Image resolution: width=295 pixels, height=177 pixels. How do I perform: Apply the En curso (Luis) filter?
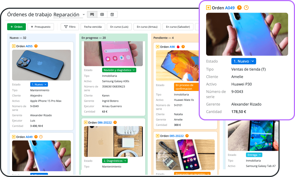119,27
